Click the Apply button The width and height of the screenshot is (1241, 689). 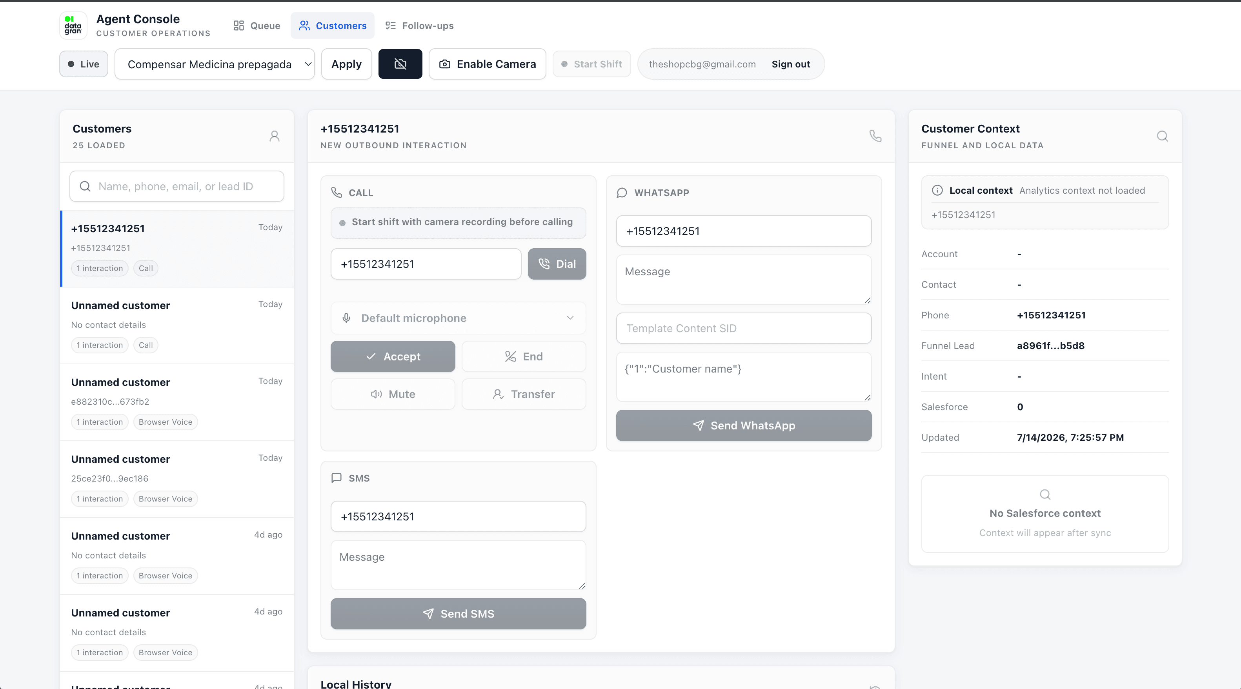346,64
